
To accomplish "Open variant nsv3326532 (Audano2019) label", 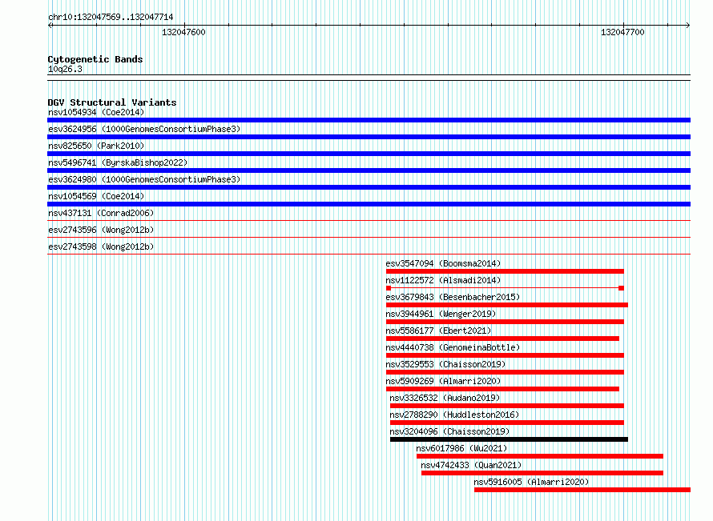I will (x=445, y=398).
